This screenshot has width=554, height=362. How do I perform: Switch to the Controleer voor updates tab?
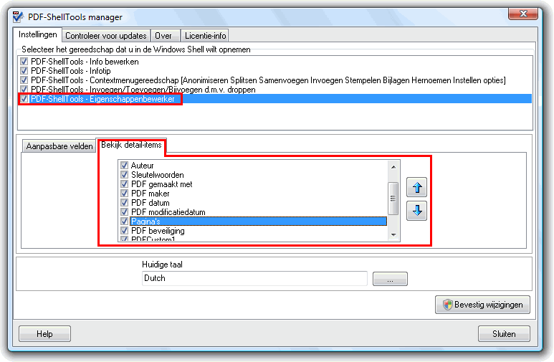pos(106,36)
